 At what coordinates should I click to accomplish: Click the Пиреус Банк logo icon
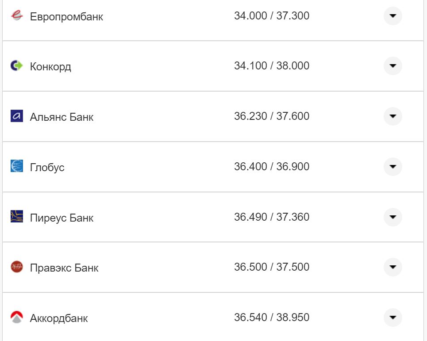click(16, 217)
